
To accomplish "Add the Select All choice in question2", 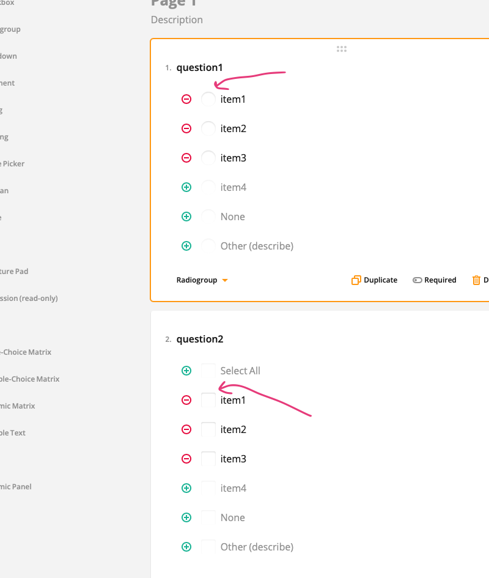I will tap(186, 370).
